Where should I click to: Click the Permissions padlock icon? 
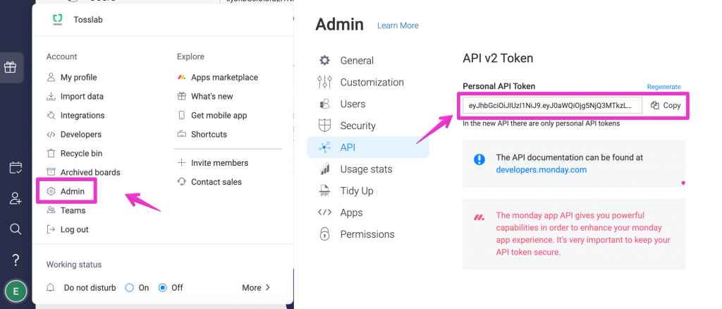tap(324, 234)
